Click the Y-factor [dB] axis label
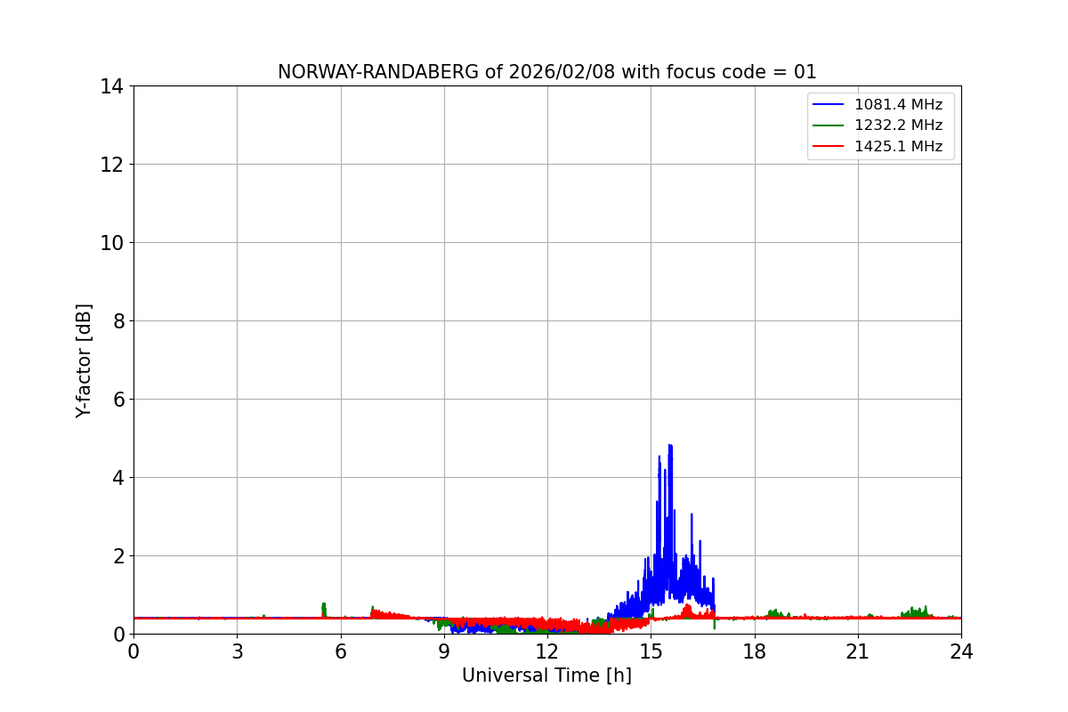 (84, 360)
